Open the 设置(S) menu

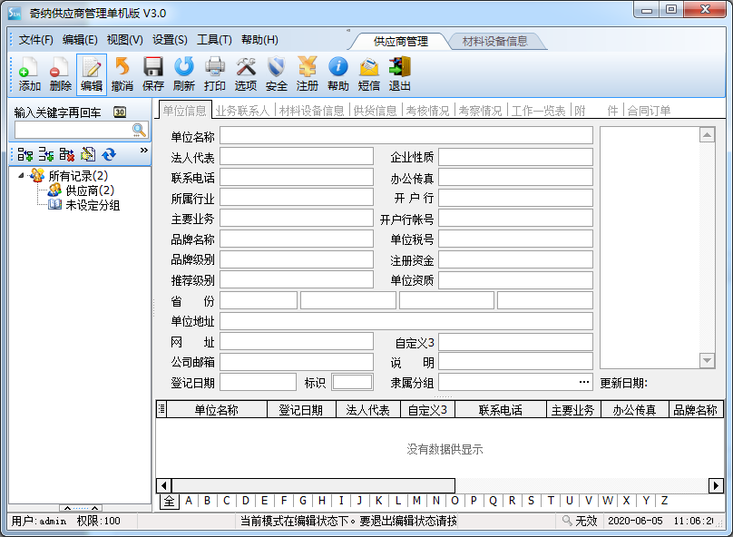click(170, 40)
